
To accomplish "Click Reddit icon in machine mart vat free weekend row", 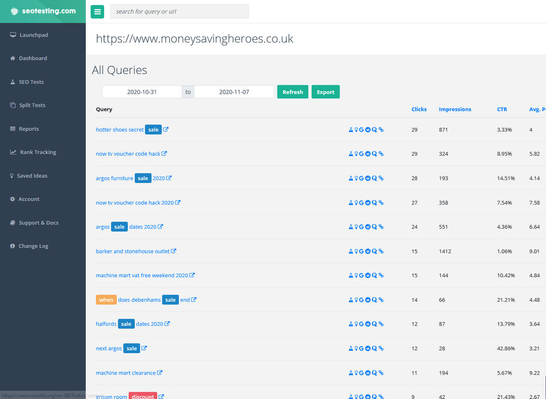I will click(368, 275).
